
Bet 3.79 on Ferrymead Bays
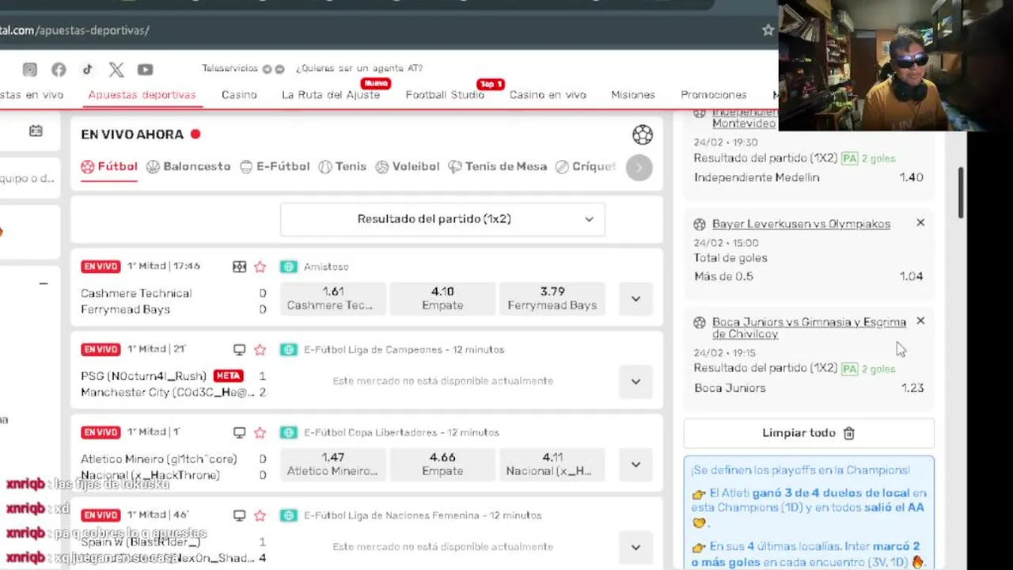point(552,298)
